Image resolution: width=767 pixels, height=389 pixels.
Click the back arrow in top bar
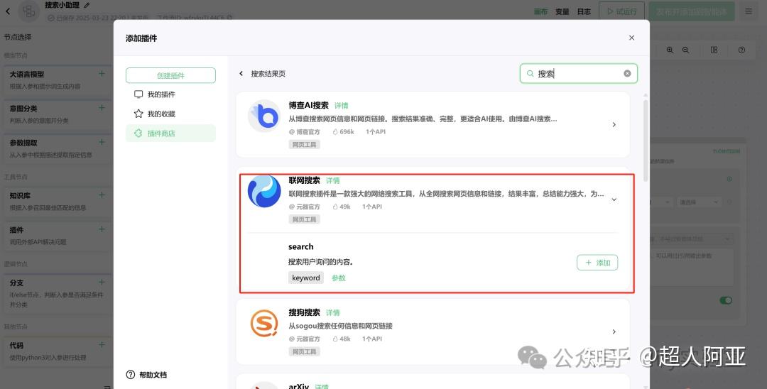click(x=8, y=11)
